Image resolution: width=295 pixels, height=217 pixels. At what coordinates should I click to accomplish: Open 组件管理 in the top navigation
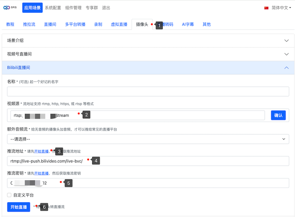(73, 8)
